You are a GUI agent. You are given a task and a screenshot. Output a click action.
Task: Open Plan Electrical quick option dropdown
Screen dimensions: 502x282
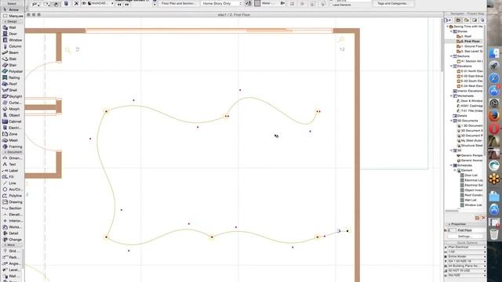point(465,248)
